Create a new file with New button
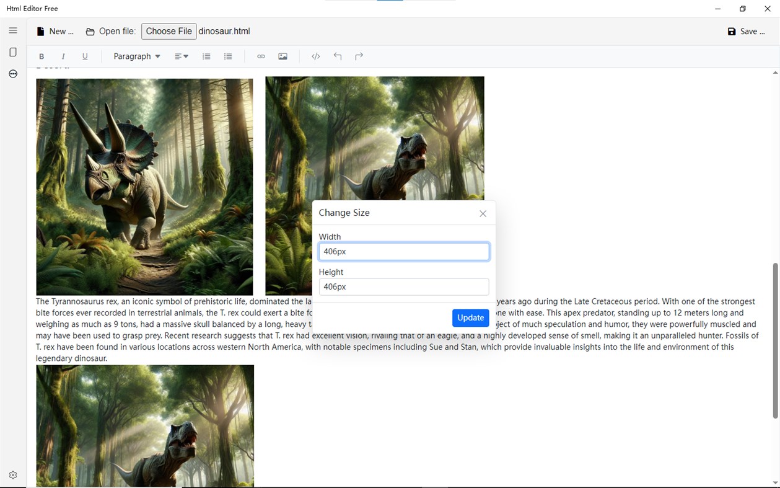The width and height of the screenshot is (780, 488). click(55, 31)
